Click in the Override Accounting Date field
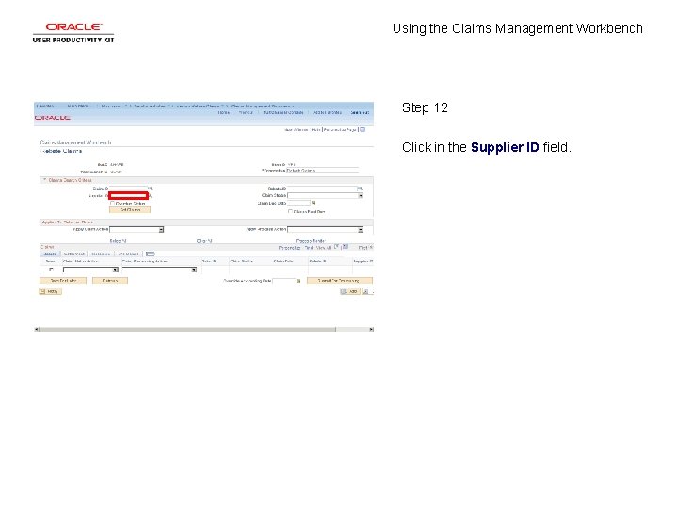 [x=283, y=281]
